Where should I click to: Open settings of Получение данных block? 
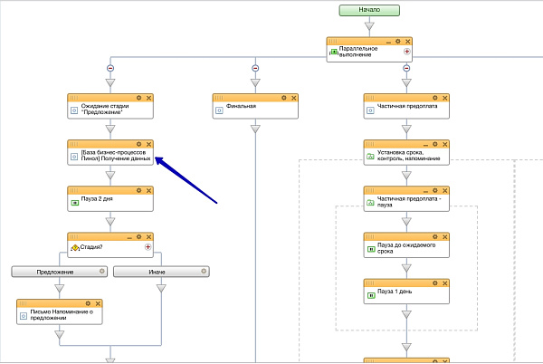(138, 144)
